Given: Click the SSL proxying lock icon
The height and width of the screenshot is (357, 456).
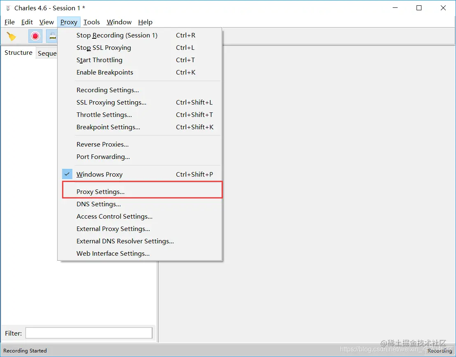Looking at the screenshot, I should coord(52,36).
